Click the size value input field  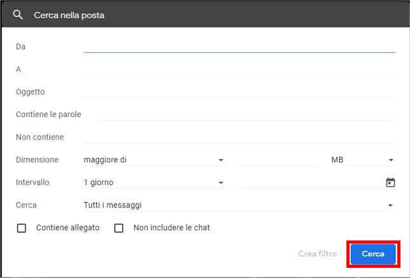(278, 160)
